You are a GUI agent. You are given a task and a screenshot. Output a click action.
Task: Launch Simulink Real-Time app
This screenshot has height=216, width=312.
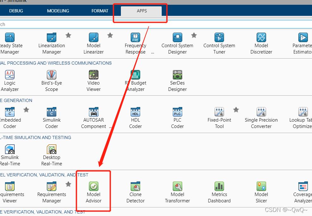click(x=10, y=155)
